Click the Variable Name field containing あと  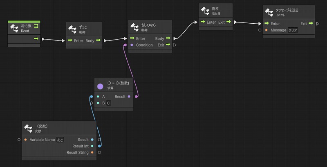coord(60,140)
